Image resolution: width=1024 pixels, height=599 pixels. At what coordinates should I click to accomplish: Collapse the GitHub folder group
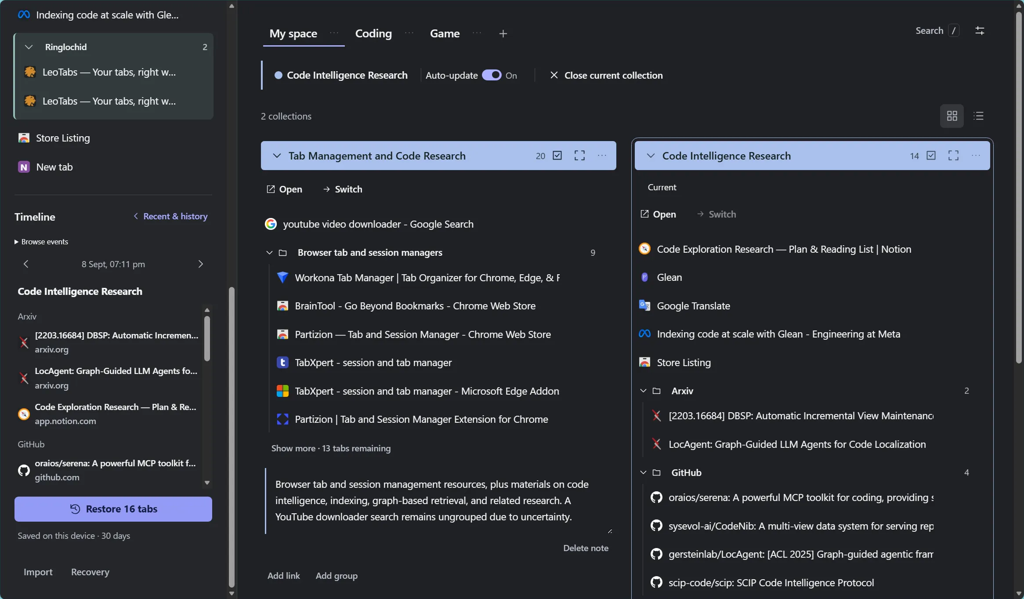643,473
